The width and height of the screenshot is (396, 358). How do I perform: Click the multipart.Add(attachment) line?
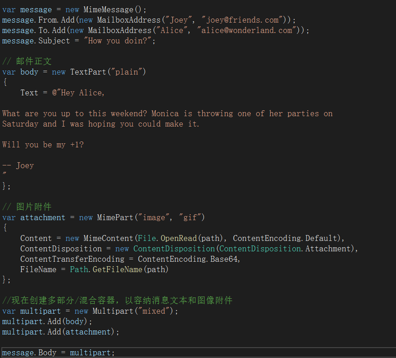coord(61,332)
